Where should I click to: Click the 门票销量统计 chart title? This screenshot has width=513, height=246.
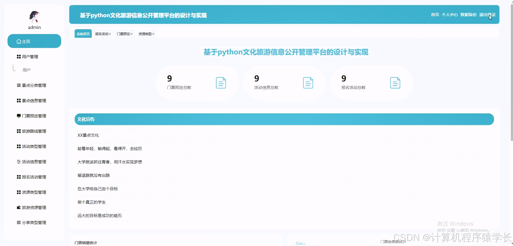(x=86, y=243)
